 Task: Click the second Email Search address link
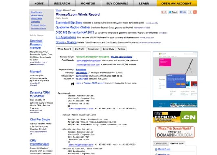pyautogui.click(x=88, y=65)
